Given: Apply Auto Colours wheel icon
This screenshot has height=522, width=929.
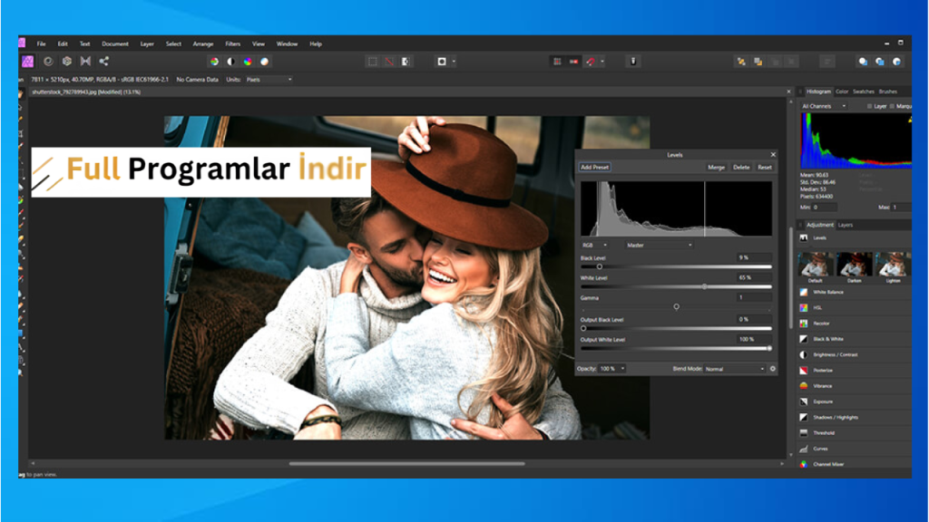Looking at the screenshot, I should [248, 62].
